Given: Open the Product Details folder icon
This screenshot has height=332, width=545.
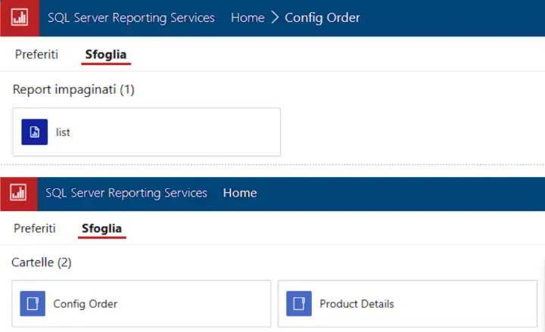Looking at the screenshot, I should pos(299,303).
